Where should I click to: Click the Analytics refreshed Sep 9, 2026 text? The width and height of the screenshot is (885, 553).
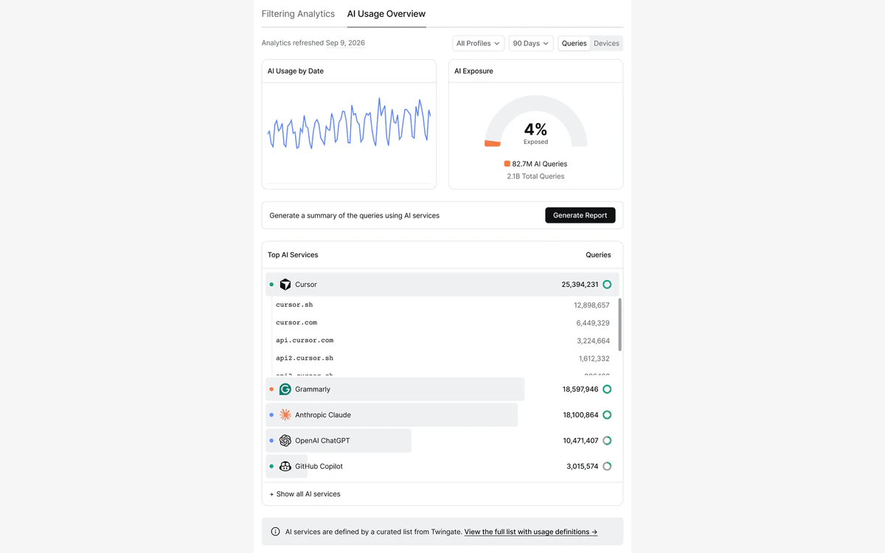click(313, 43)
